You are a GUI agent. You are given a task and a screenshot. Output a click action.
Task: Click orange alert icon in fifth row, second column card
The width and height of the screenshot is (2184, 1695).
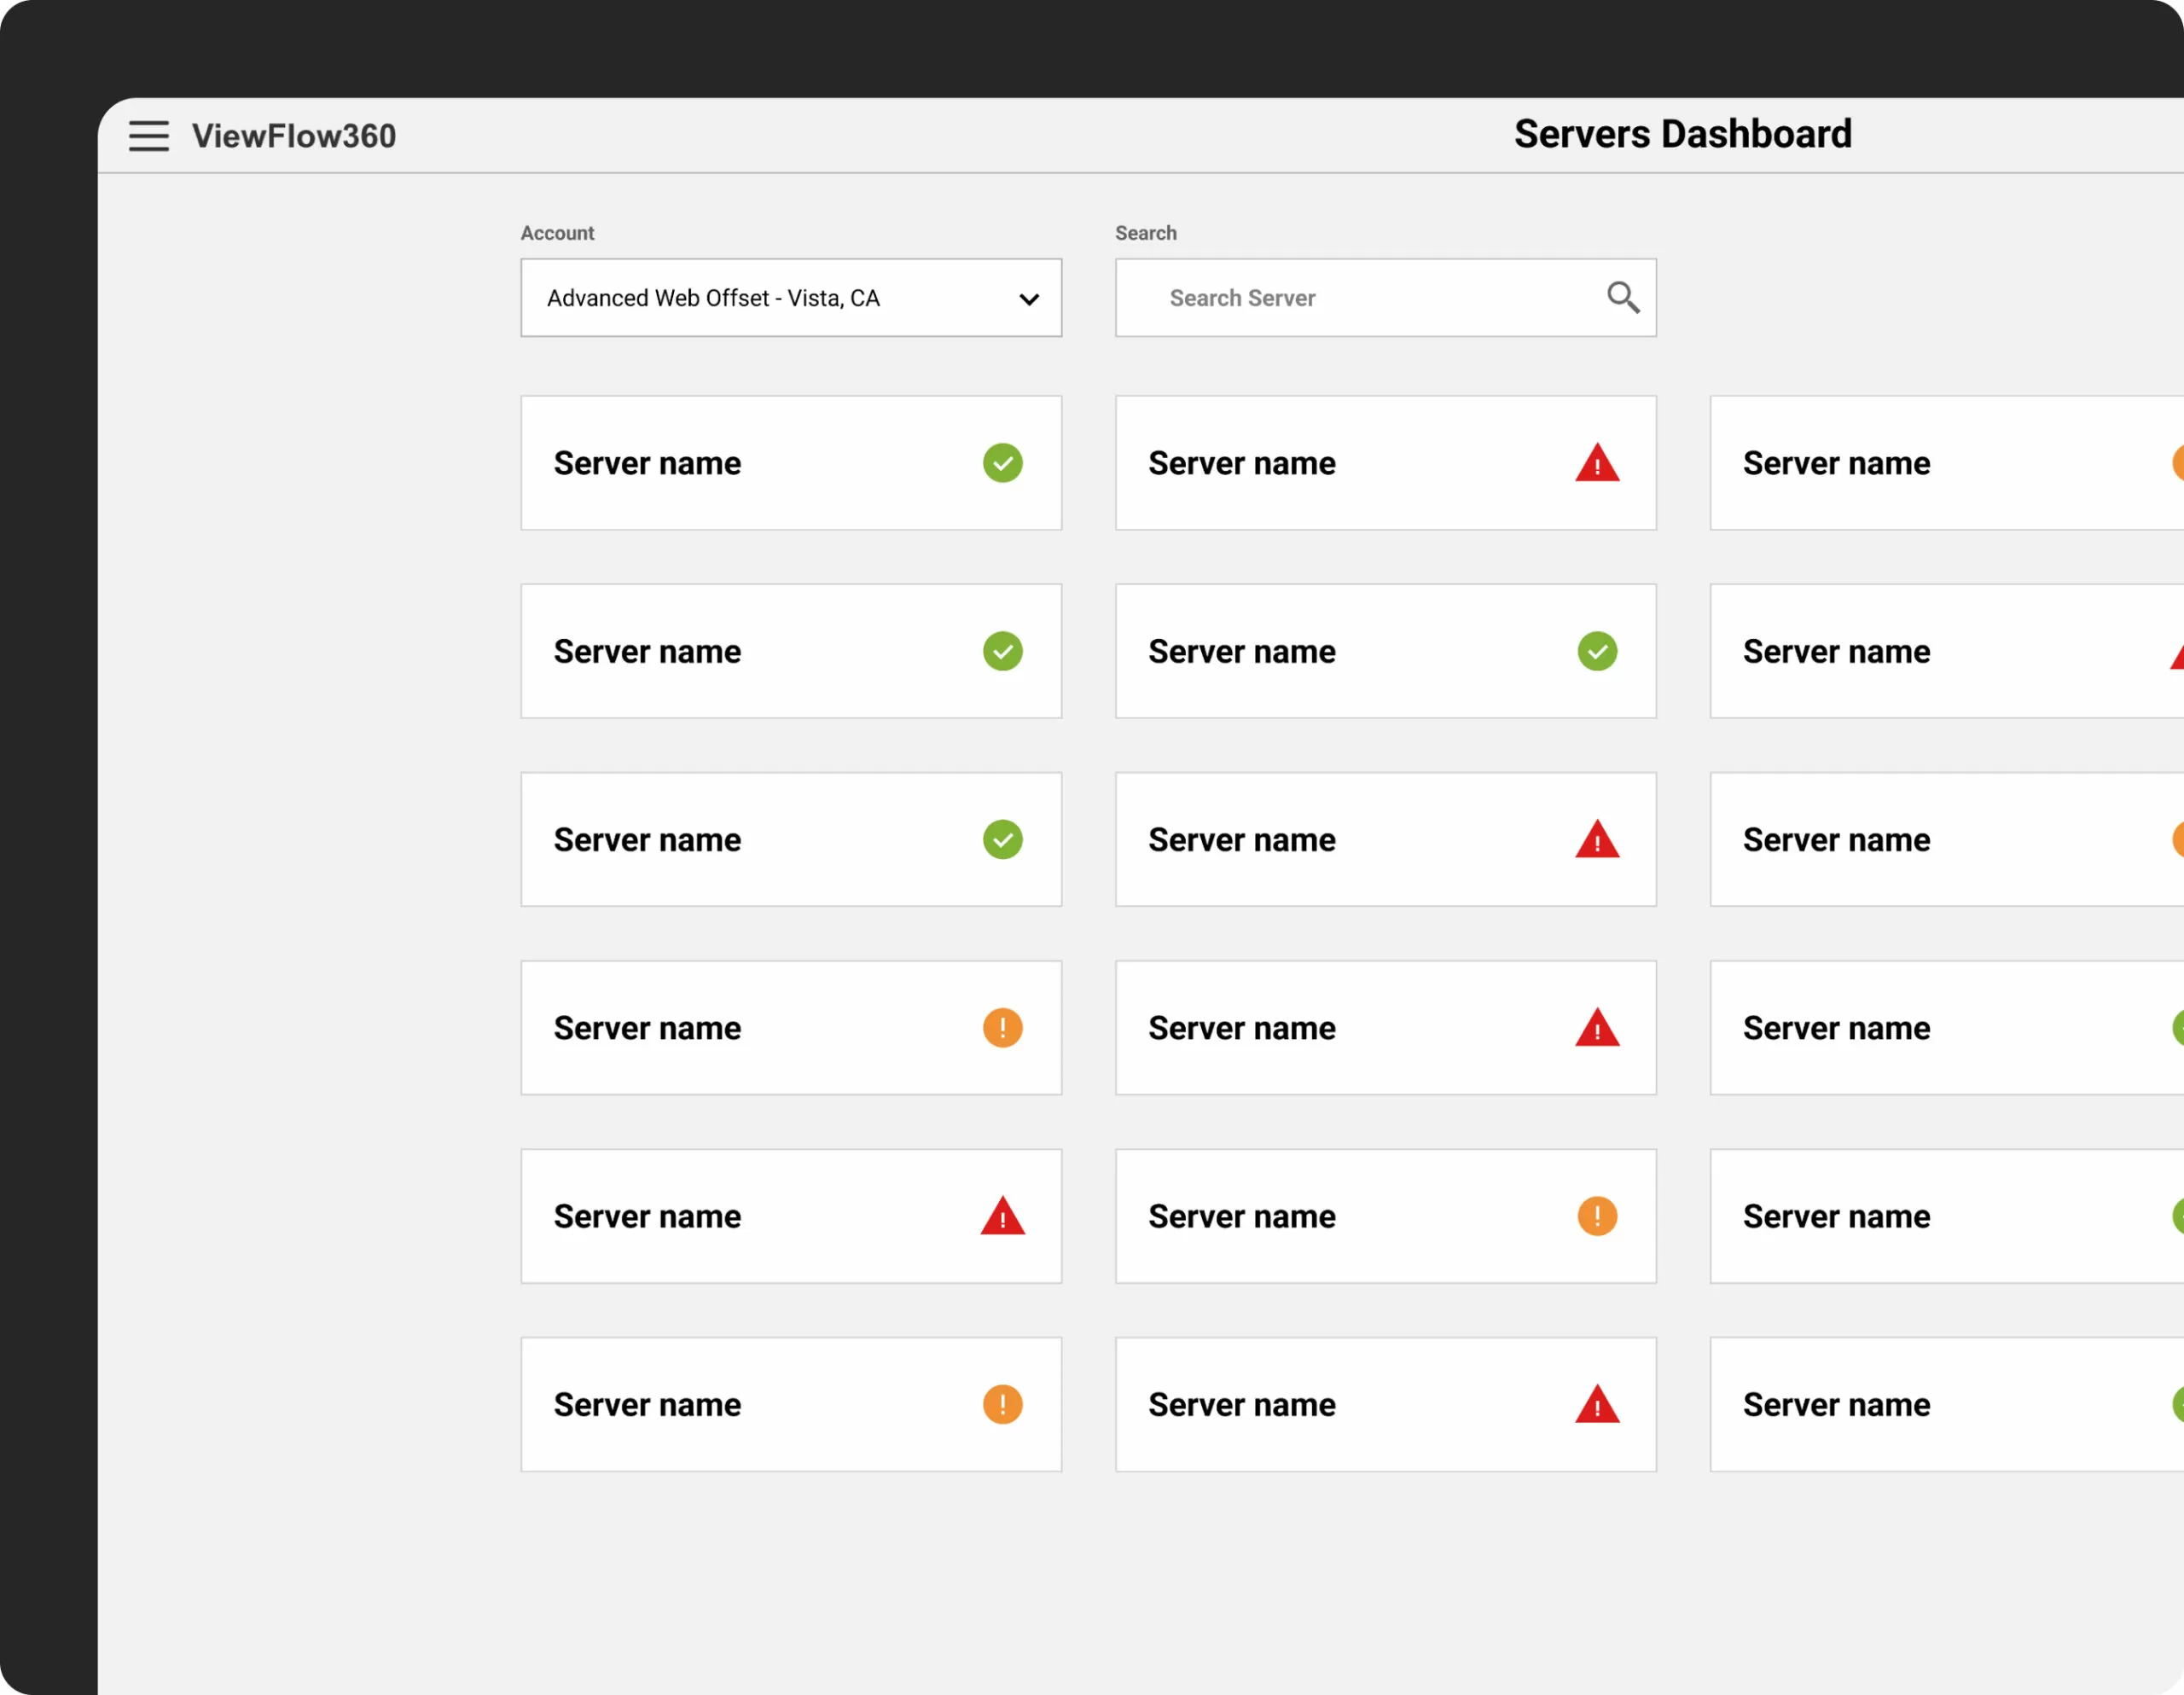click(1598, 1216)
